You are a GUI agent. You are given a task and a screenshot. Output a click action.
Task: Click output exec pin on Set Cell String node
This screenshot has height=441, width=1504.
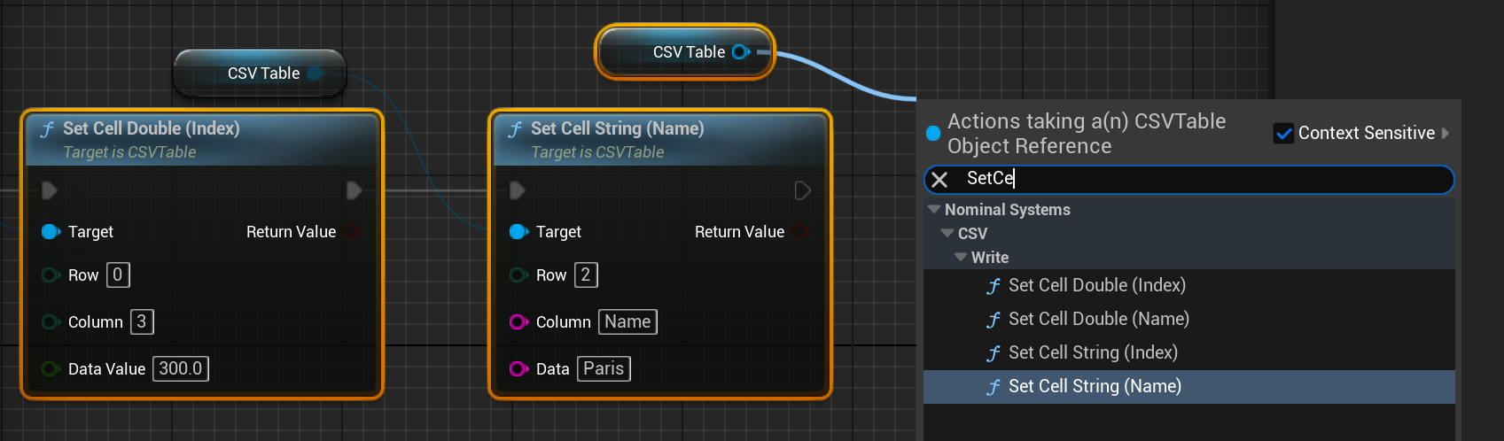pos(802,190)
